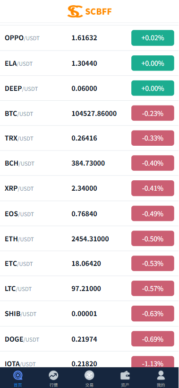The image size is (179, 388).
Task: Select the BTC/USDT trading pair row
Action: [x=89, y=114]
